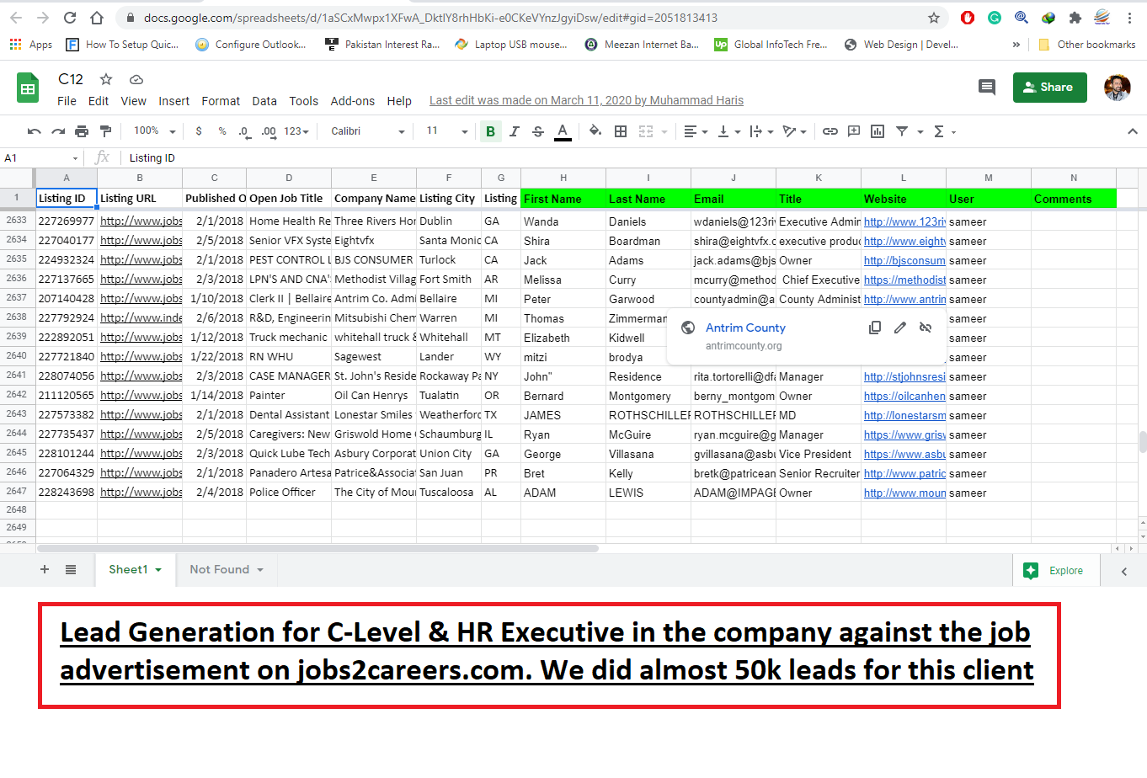1147x778 pixels.
Task: Click the Merge cells icon
Action: click(646, 131)
